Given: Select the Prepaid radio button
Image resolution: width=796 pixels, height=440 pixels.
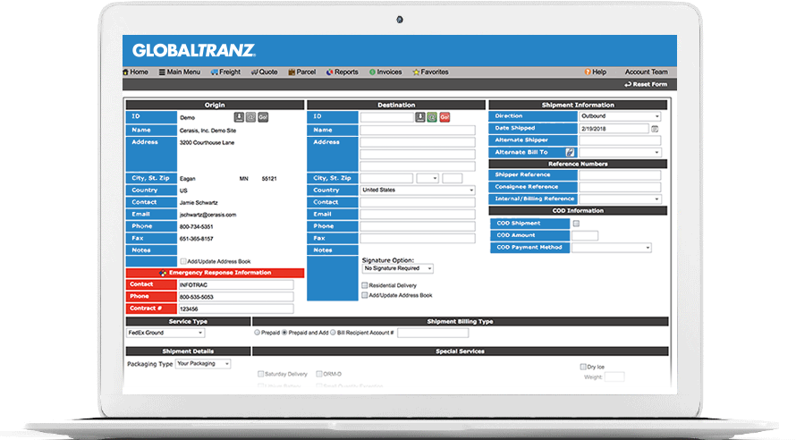Looking at the screenshot, I should pos(258,332).
